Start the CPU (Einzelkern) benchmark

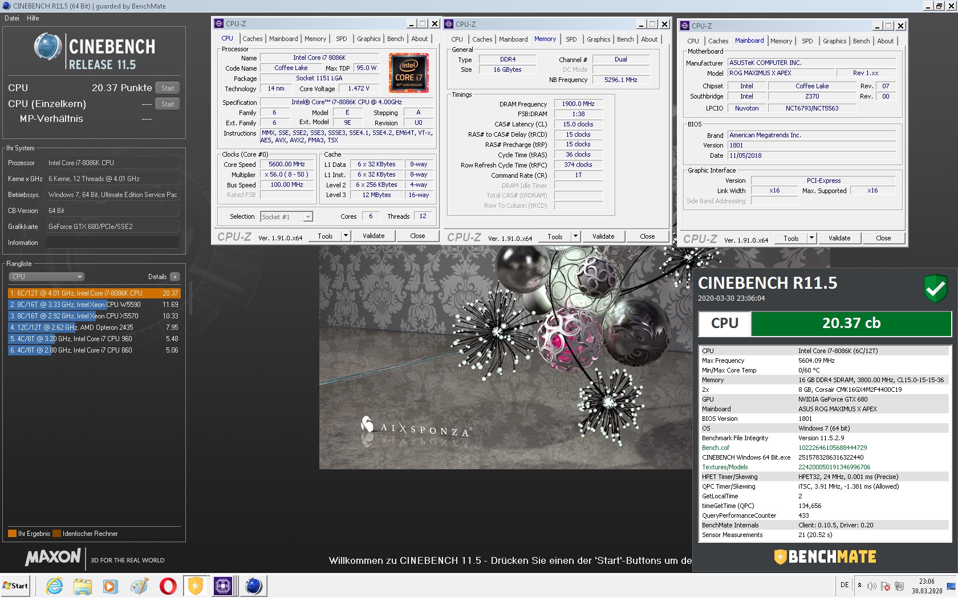[168, 104]
